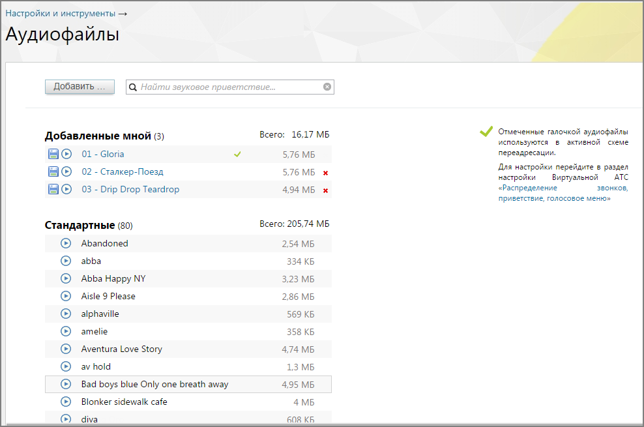Viewport: 644px width, 427px height.
Task: Play Bad boys blue Only one breath away
Action: 66,385
